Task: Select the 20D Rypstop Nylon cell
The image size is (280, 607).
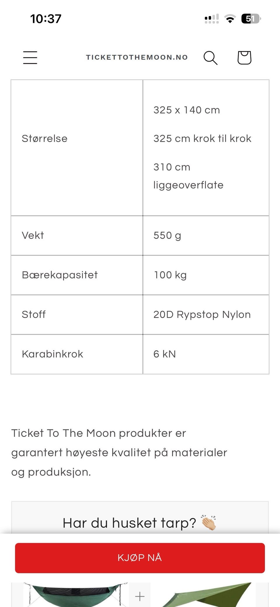Action: pyautogui.click(x=206, y=315)
